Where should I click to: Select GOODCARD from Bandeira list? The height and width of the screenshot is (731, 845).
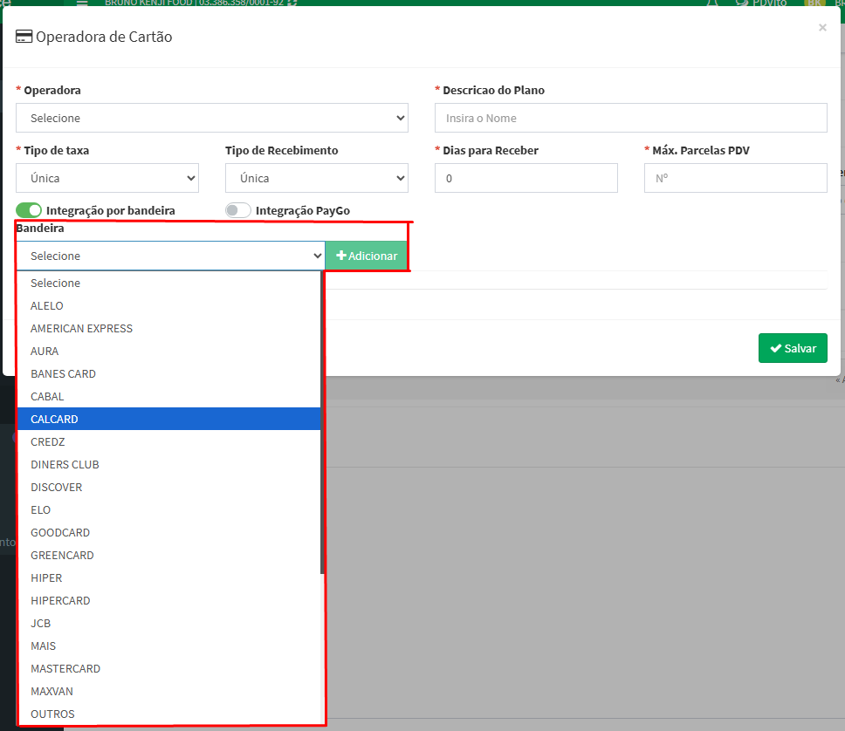168,532
